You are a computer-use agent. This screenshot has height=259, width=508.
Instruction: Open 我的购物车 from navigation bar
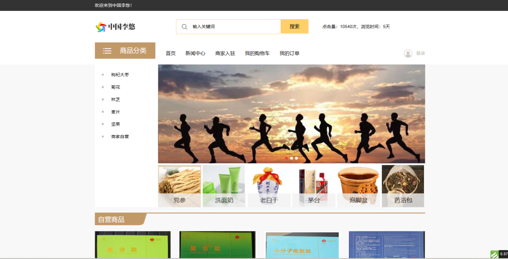pos(257,53)
